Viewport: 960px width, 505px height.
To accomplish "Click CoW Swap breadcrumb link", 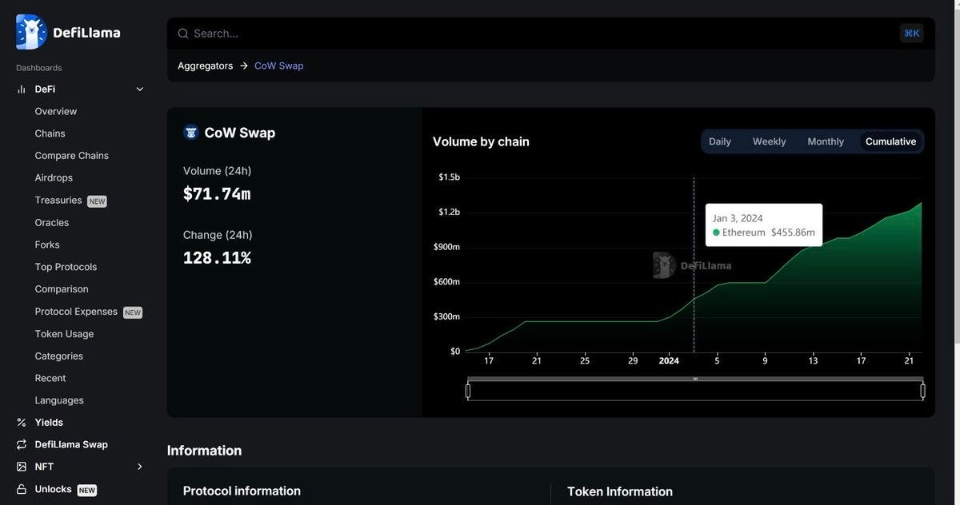I will 279,66.
